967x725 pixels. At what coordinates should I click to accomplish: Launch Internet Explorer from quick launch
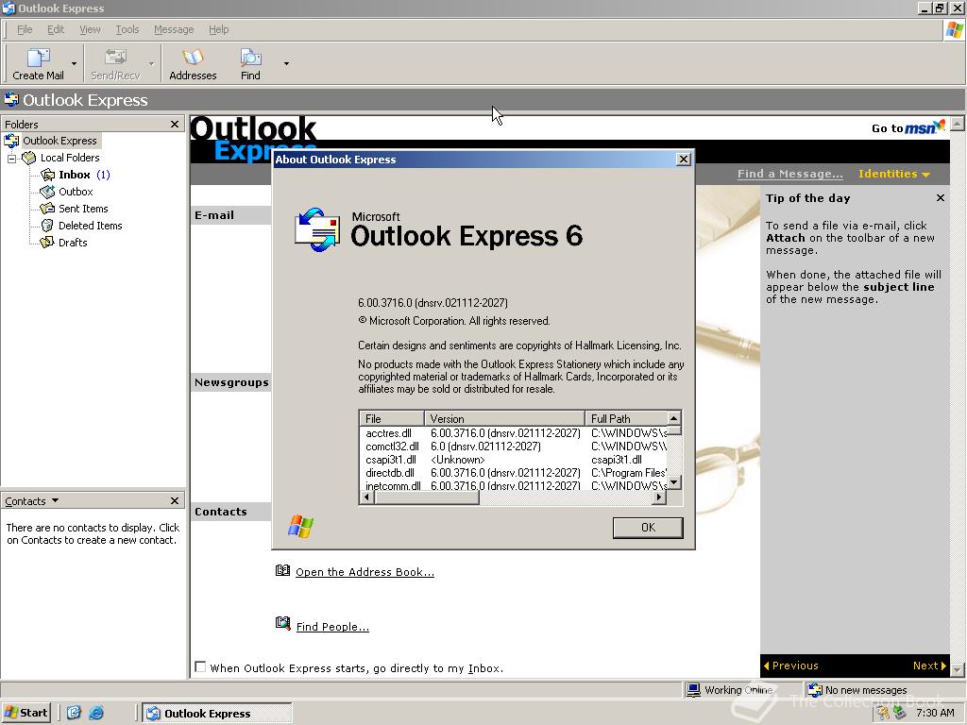96,713
